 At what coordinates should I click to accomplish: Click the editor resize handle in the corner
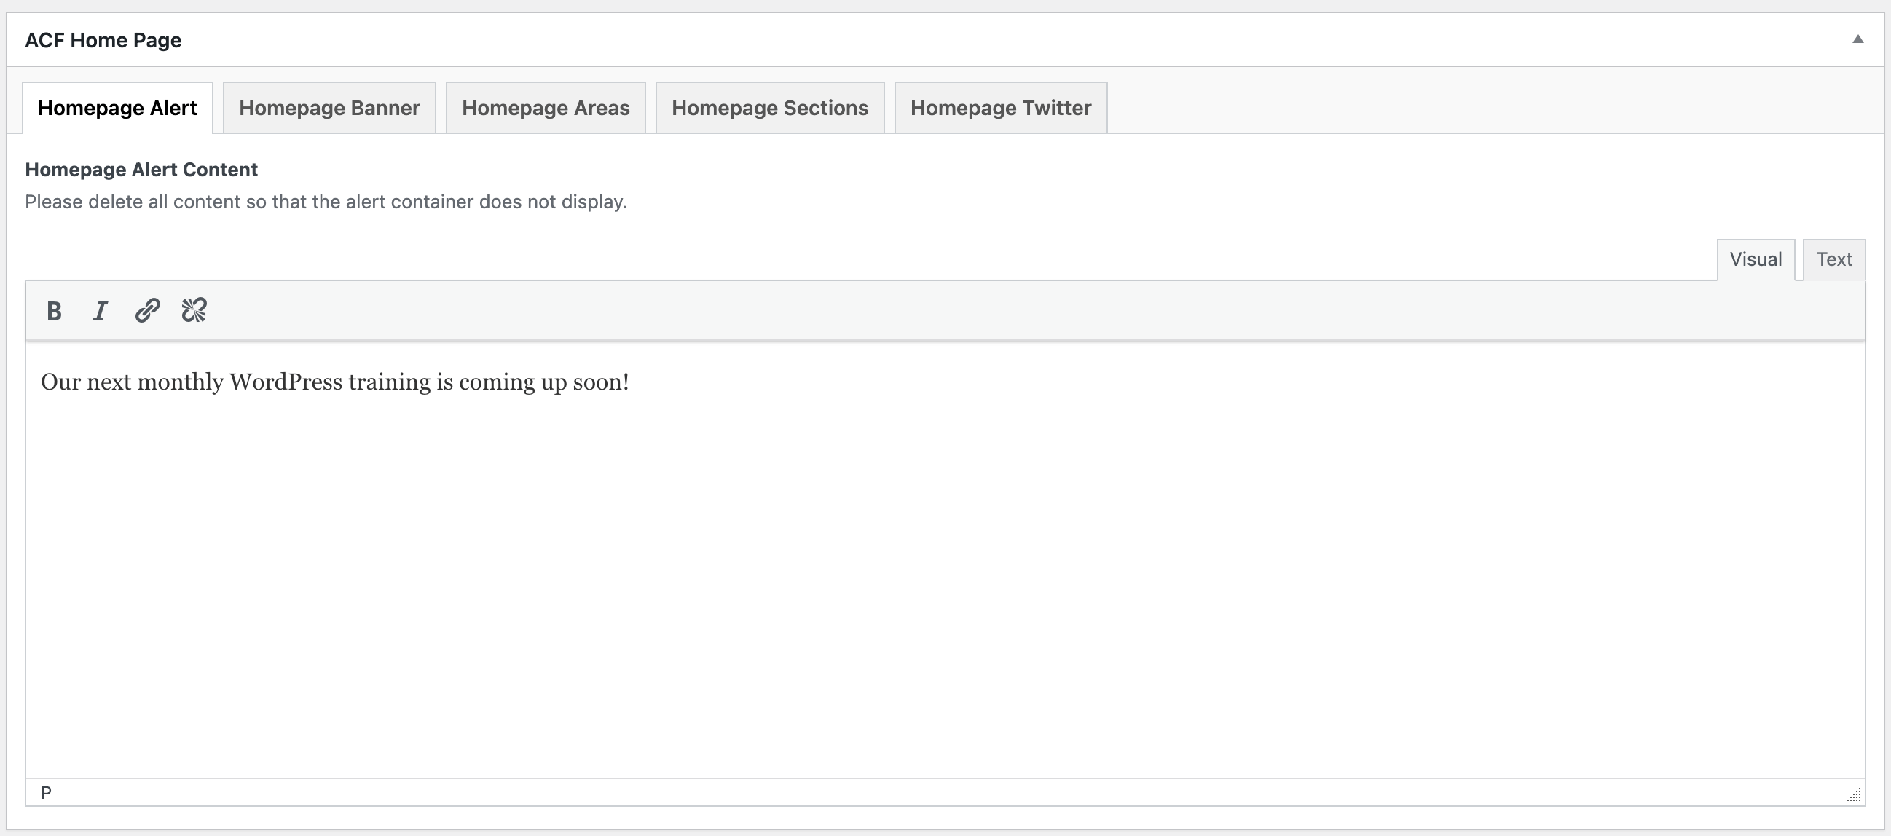[1855, 795]
